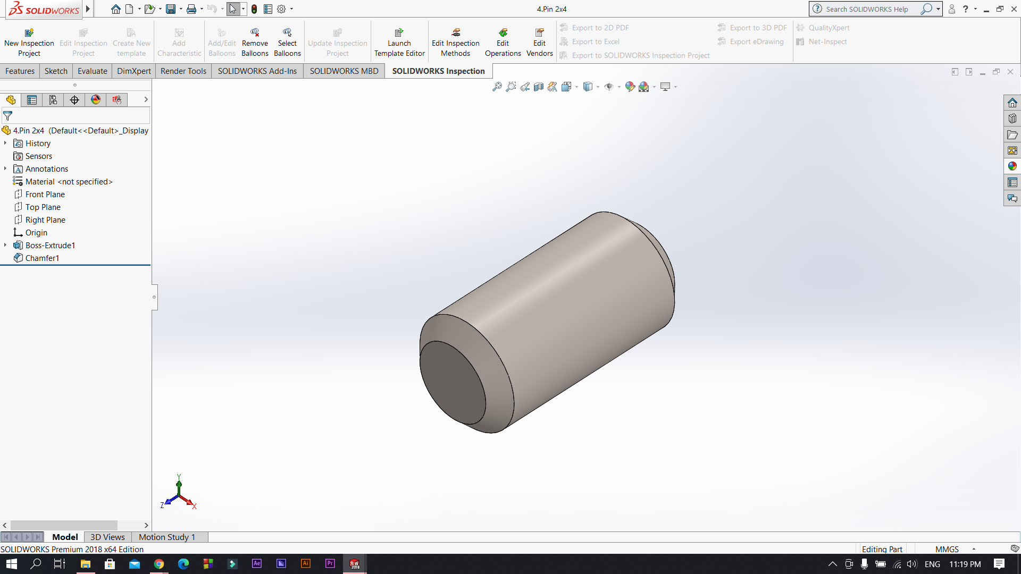Open File Explorer from the taskbar
The image size is (1021, 574).
[x=85, y=564]
